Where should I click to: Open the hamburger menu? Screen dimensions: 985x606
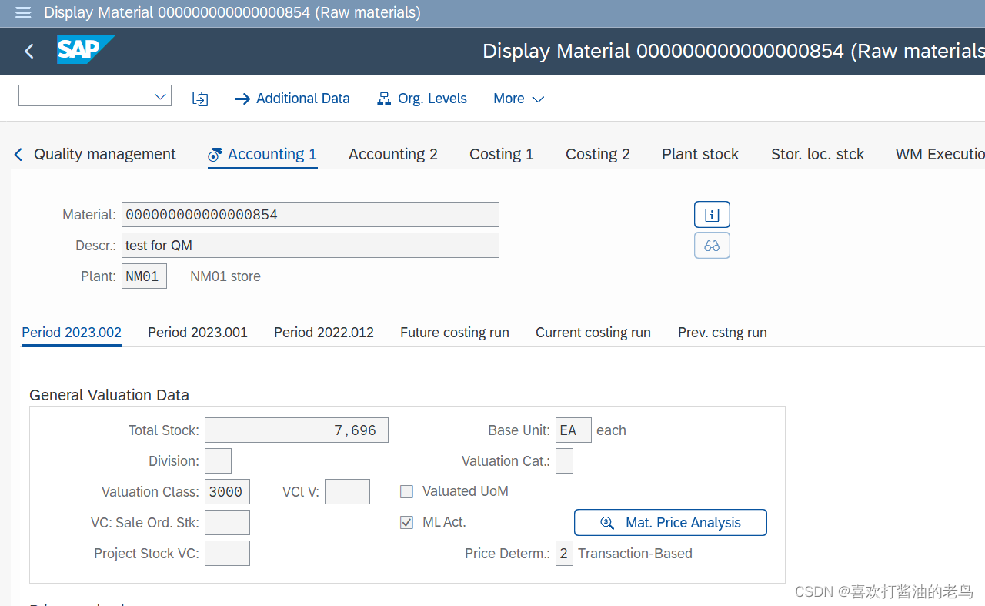tap(22, 13)
